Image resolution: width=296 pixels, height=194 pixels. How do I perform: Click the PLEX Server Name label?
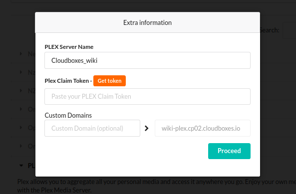[69, 47]
